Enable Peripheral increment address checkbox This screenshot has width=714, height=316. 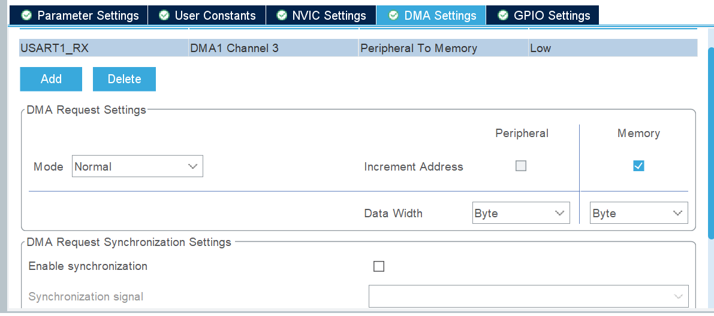point(521,166)
